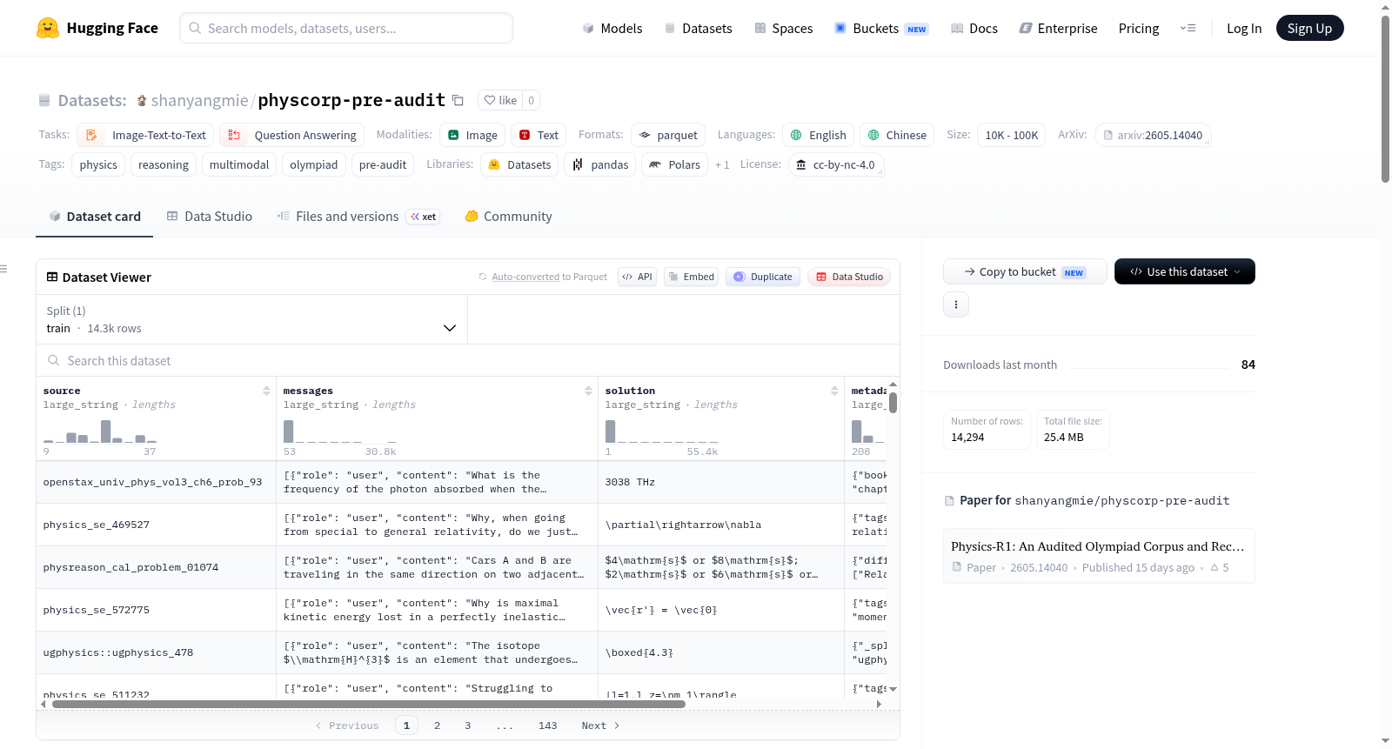
Task: Click the 10K - 100K size tag
Action: pos(1011,135)
